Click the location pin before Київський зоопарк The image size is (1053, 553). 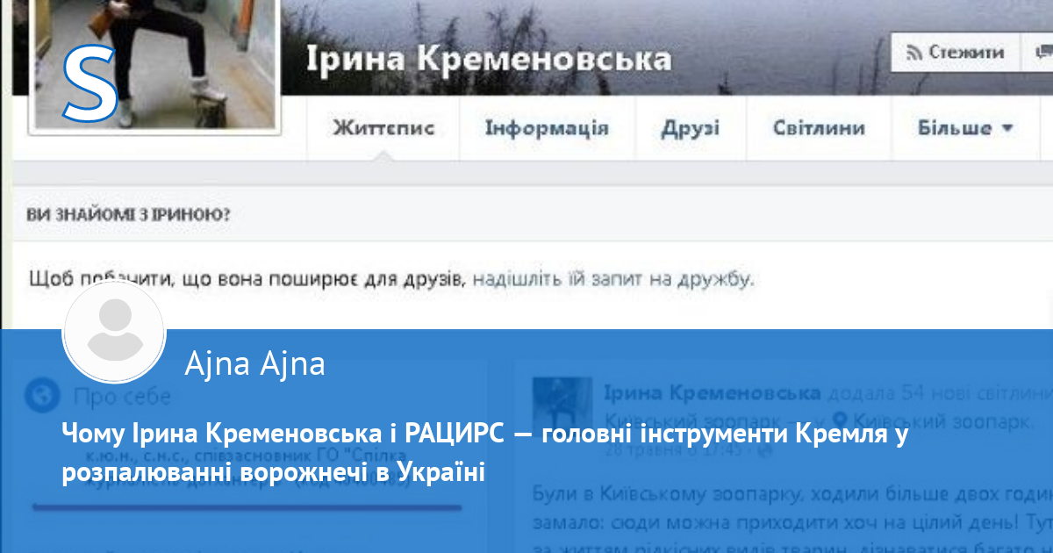[x=841, y=420]
